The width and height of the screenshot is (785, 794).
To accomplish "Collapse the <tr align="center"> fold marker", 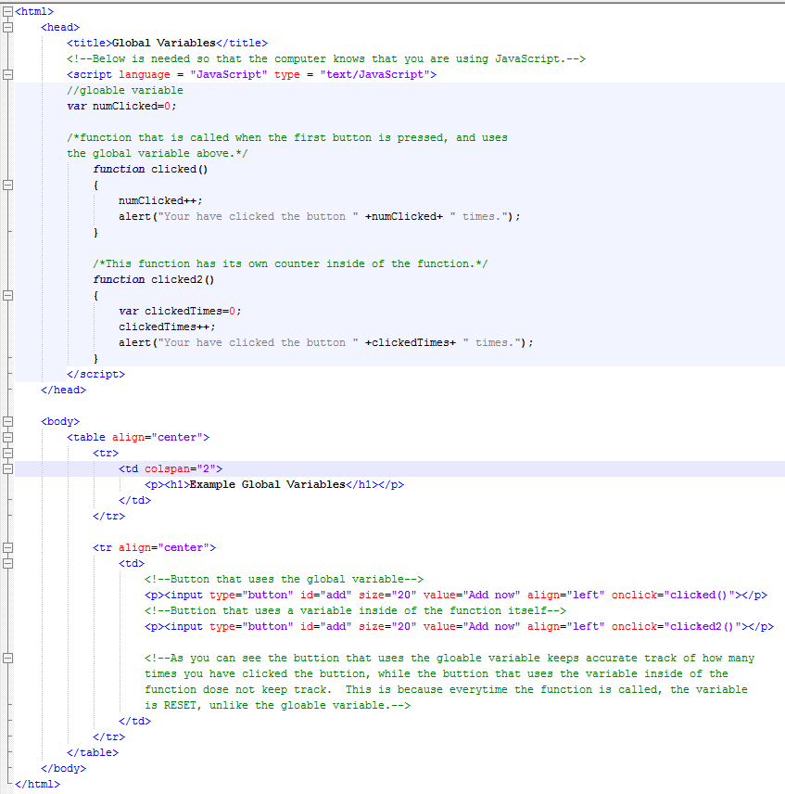I will click(x=7, y=547).
